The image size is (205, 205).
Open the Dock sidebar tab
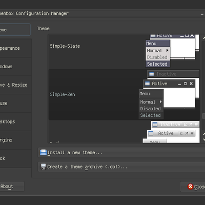coord(15,158)
